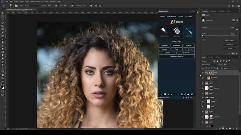Open the Make-up Brushes dropdown
The height and width of the screenshot is (135, 241).
click(177, 57)
